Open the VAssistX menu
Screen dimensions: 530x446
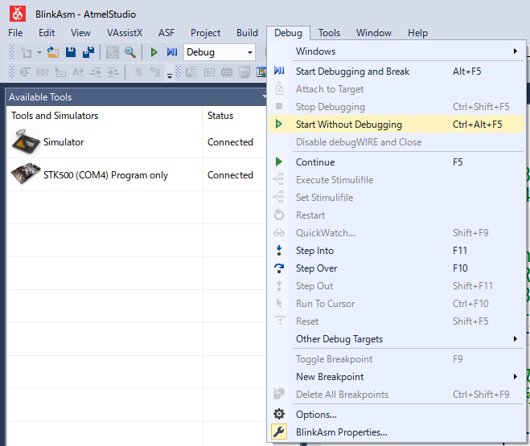[125, 33]
